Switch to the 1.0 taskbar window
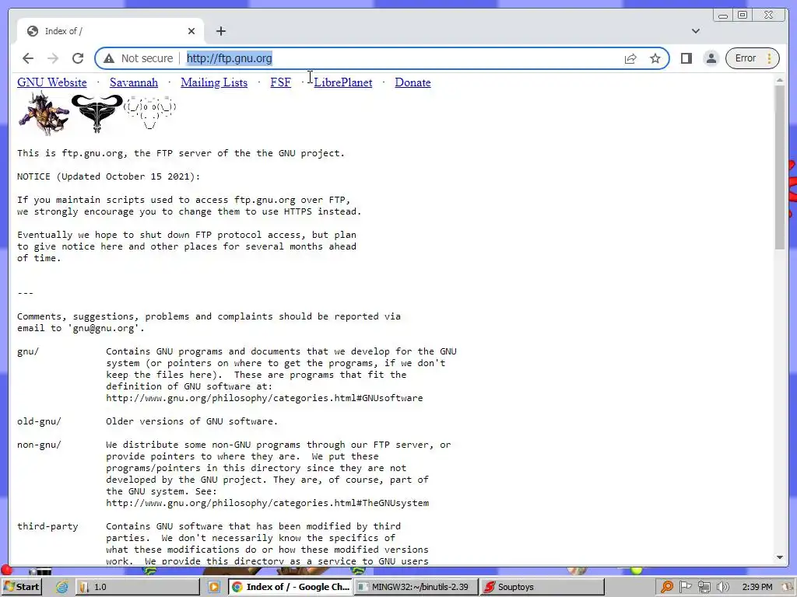 coord(137,587)
